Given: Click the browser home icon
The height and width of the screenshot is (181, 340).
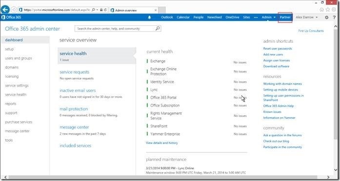Looking at the screenshot, I should [x=322, y=10].
